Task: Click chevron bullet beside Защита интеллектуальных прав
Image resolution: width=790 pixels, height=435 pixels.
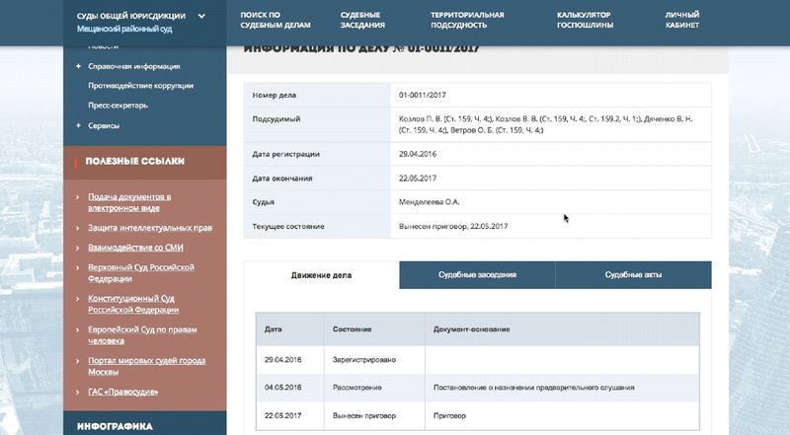Action: (x=78, y=228)
